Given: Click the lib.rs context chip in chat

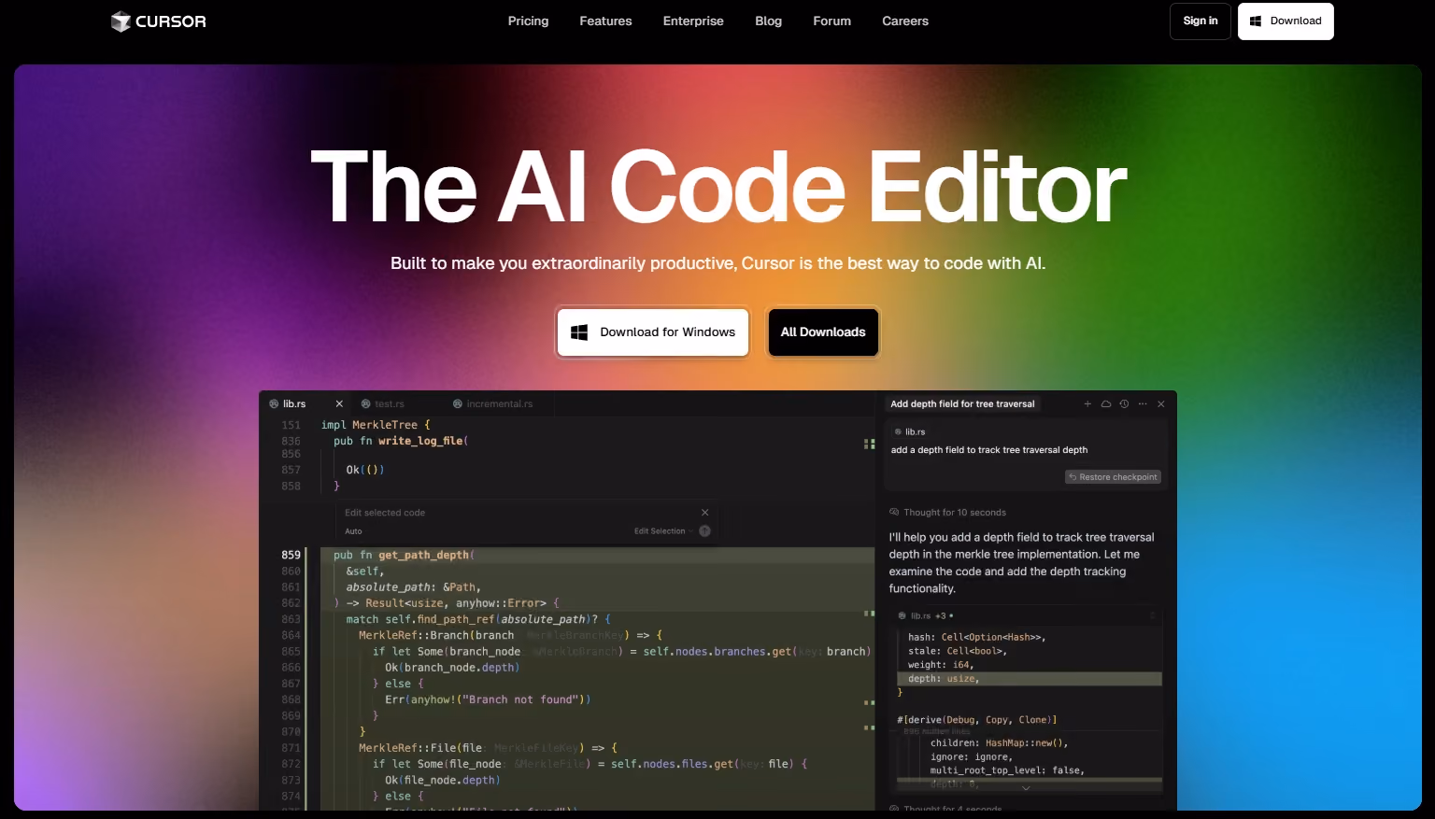Looking at the screenshot, I should pos(910,432).
